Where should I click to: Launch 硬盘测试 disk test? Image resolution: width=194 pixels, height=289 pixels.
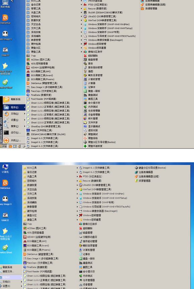click(91, 134)
